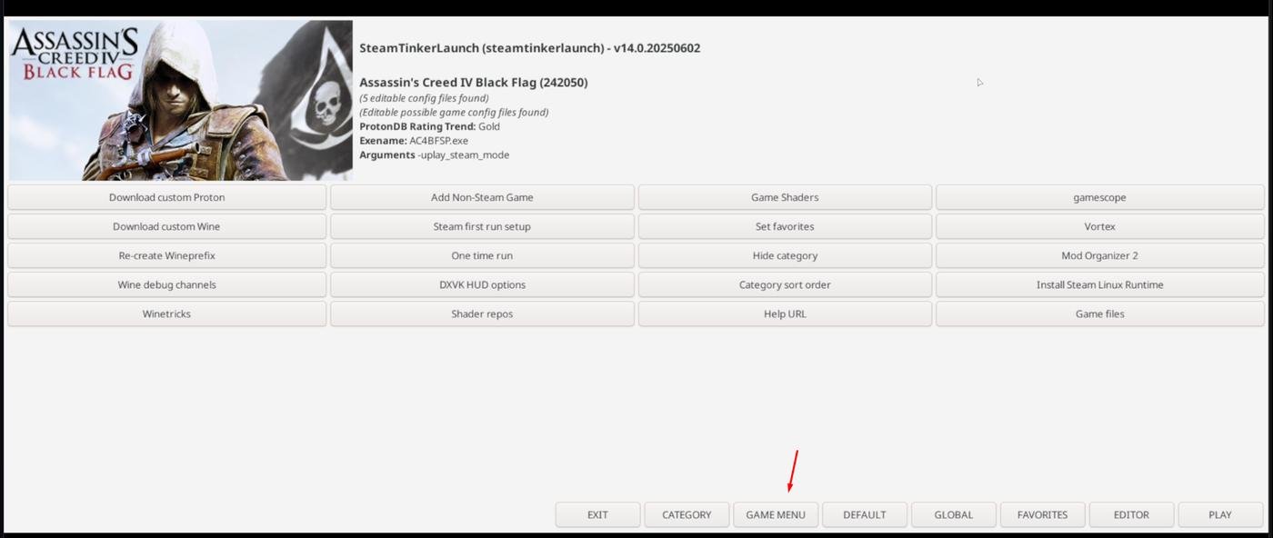Open Download custom Proton
Image resolution: width=1273 pixels, height=538 pixels.
(166, 197)
